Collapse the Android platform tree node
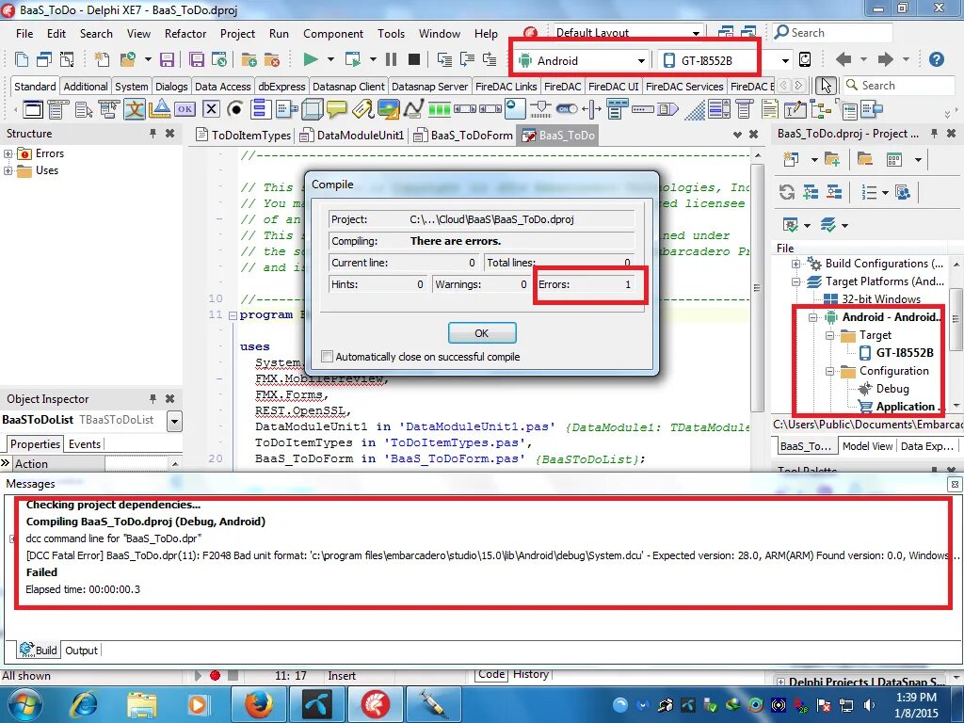 click(x=812, y=317)
